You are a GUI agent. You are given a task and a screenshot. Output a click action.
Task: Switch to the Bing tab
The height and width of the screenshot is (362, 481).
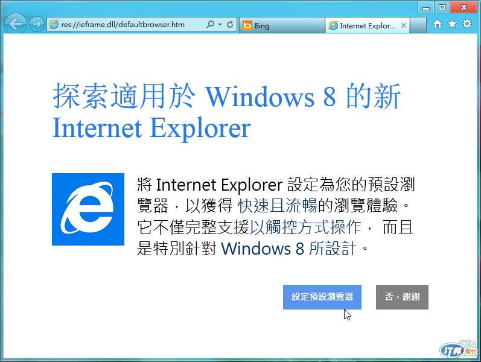point(282,25)
